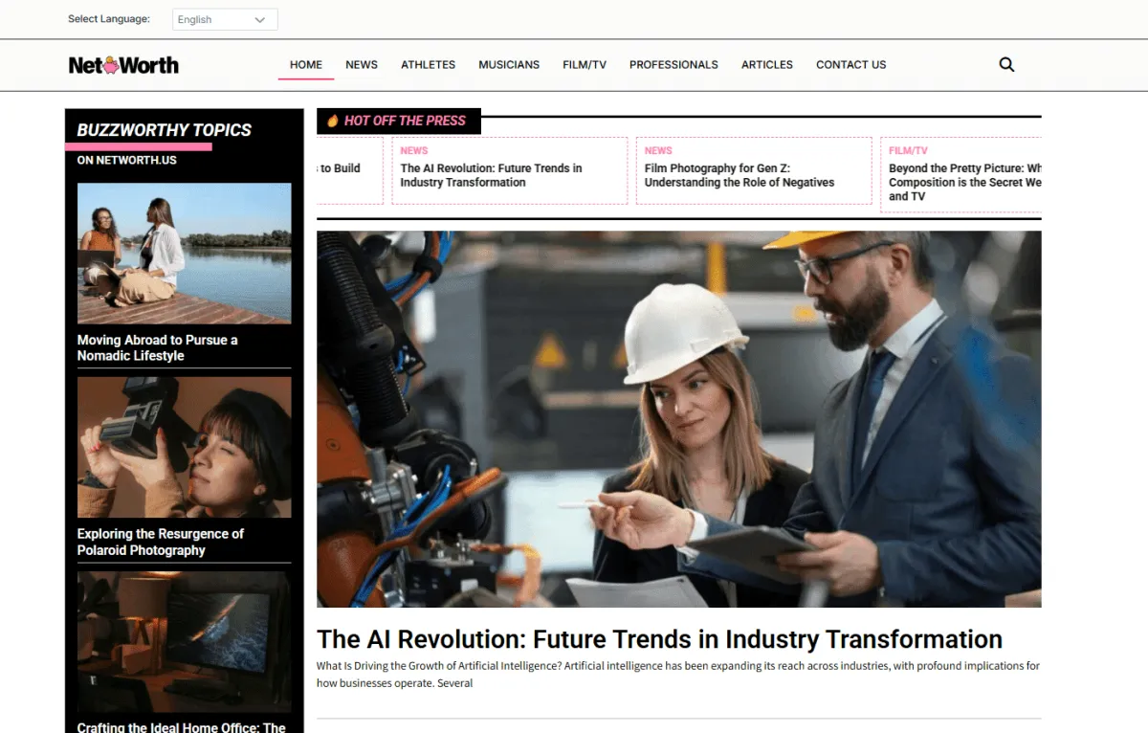Click the language dropdown chevron arrow
The width and height of the screenshot is (1148, 733).
pos(260,19)
